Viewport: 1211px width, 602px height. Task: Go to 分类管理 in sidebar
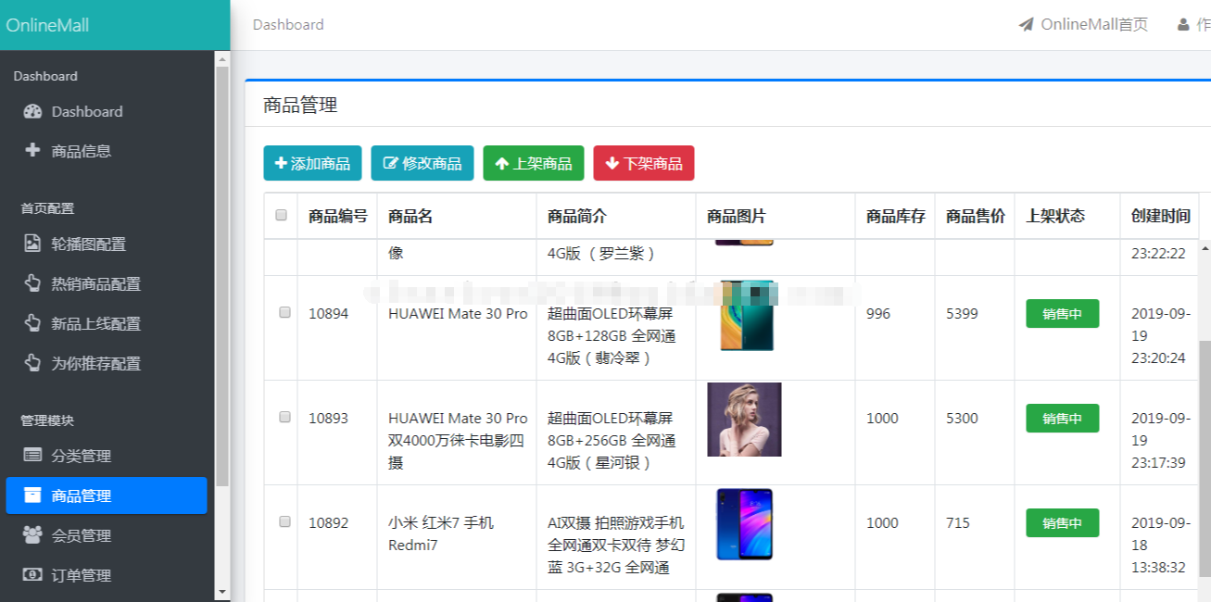[x=107, y=456]
